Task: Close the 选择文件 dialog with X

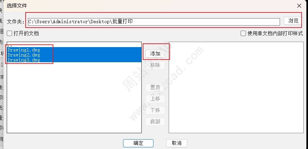Action: 299,6
